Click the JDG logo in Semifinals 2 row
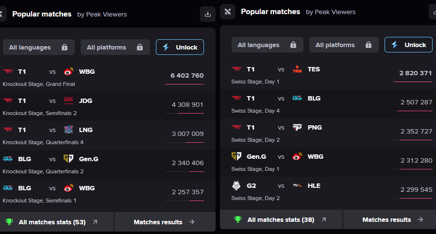436x234 pixels. pyautogui.click(x=68, y=100)
